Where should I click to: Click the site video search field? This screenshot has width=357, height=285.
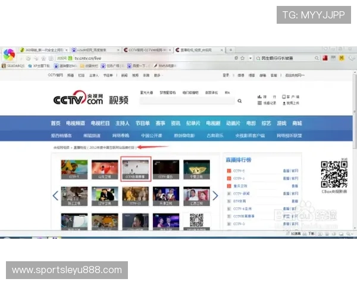187,101
